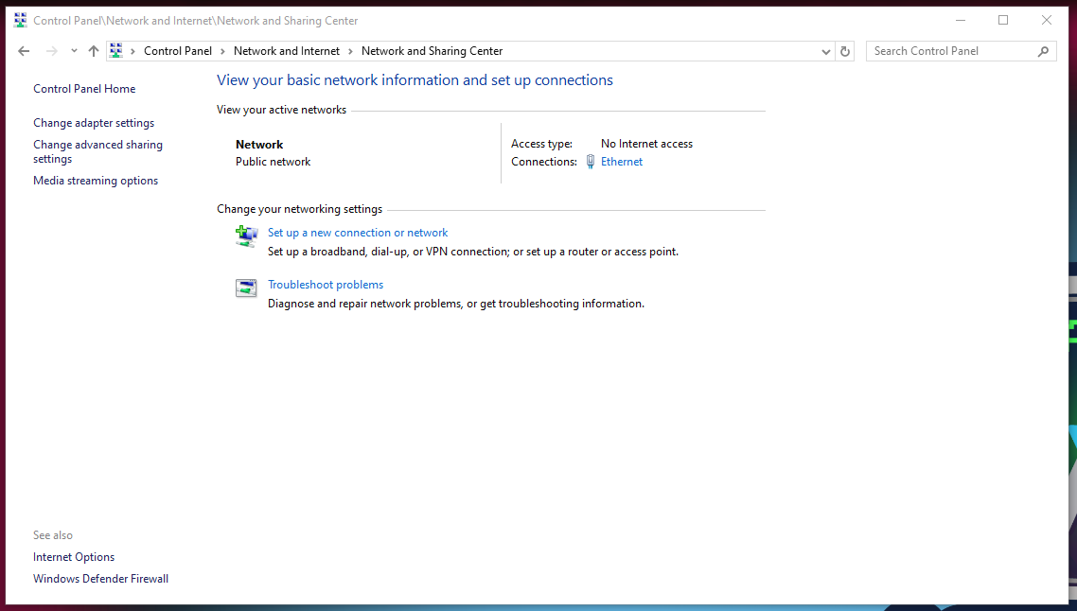Click the Back navigation arrow

tap(24, 51)
